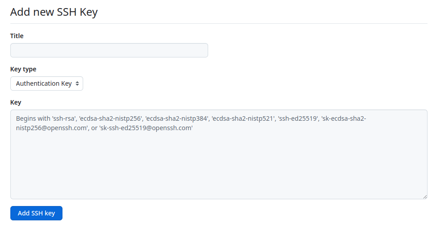This screenshot has height=228, width=441.
Task: Click the arrows on Authentication Key selector
Action: click(x=77, y=83)
